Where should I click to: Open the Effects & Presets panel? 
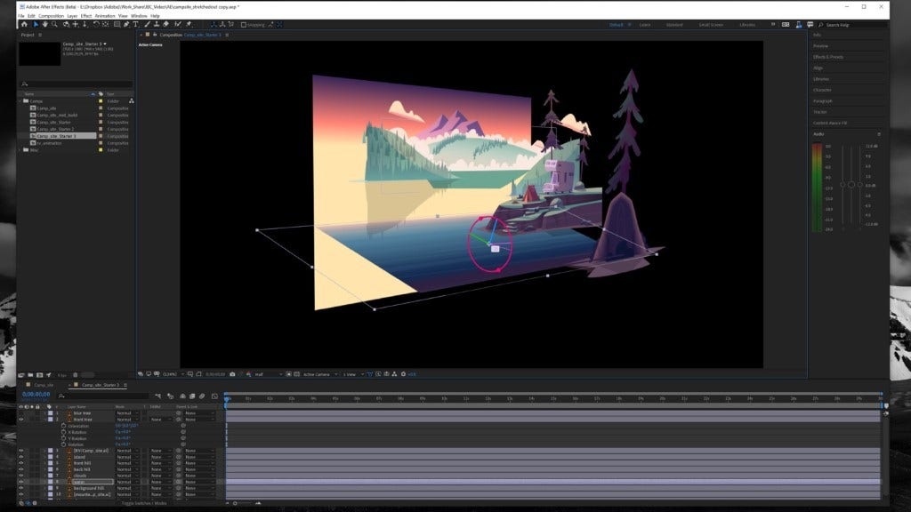coord(828,57)
